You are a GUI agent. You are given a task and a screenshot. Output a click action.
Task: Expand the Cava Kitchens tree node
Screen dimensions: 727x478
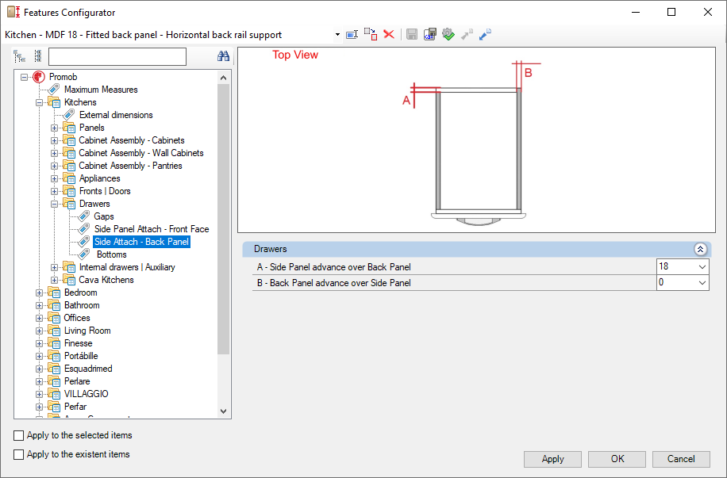[x=54, y=280]
